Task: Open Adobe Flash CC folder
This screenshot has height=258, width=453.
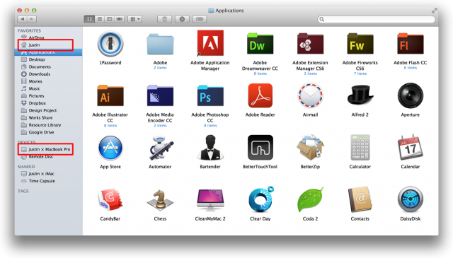Action: [x=411, y=44]
